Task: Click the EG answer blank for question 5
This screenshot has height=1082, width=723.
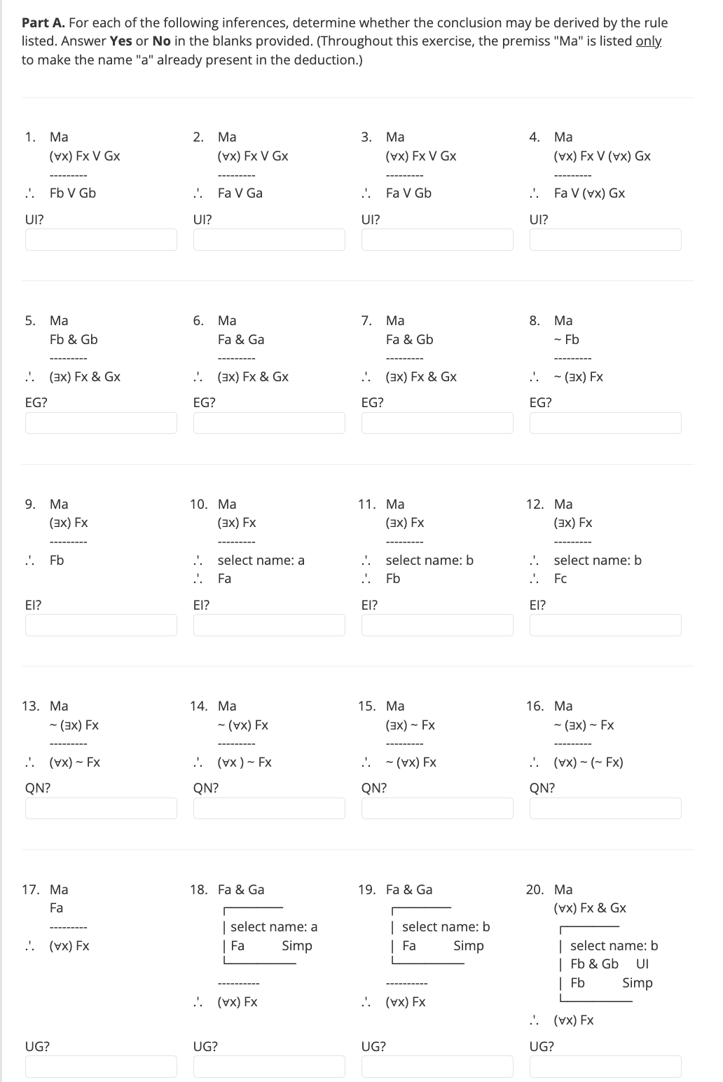Action: [x=101, y=423]
